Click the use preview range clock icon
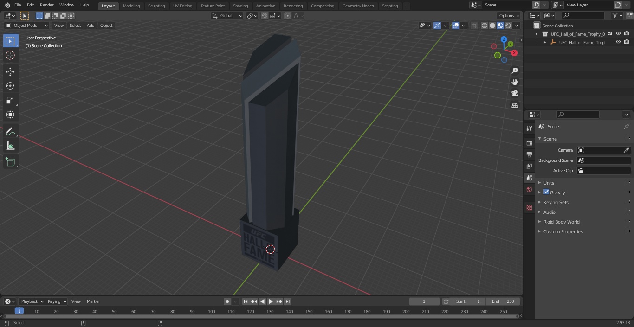This screenshot has width=634, height=327. tap(446, 301)
